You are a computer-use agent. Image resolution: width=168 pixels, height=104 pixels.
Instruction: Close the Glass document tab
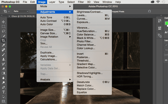click(9, 16)
